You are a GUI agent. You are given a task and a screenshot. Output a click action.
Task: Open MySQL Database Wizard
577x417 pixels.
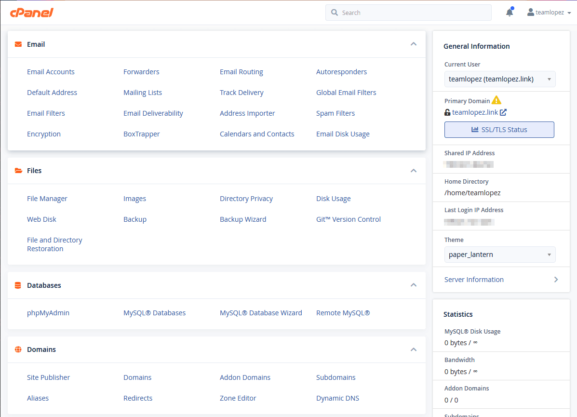tap(260, 313)
